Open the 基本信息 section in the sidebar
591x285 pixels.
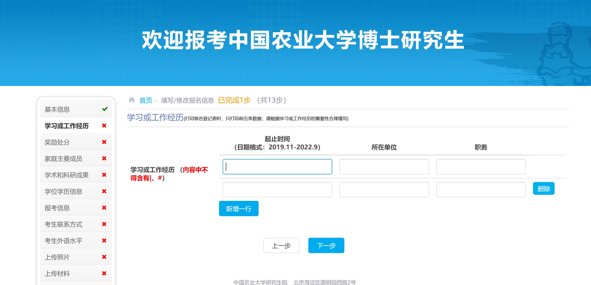[x=58, y=109]
